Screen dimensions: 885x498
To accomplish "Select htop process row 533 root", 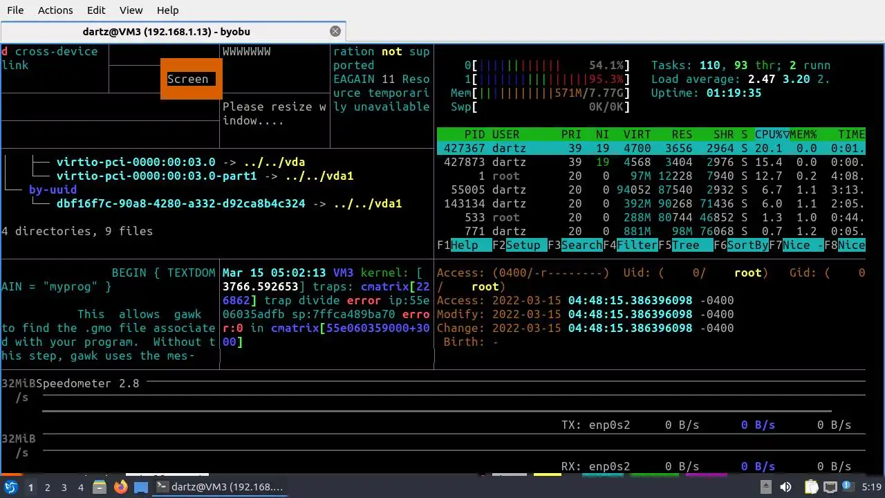I will (x=651, y=217).
